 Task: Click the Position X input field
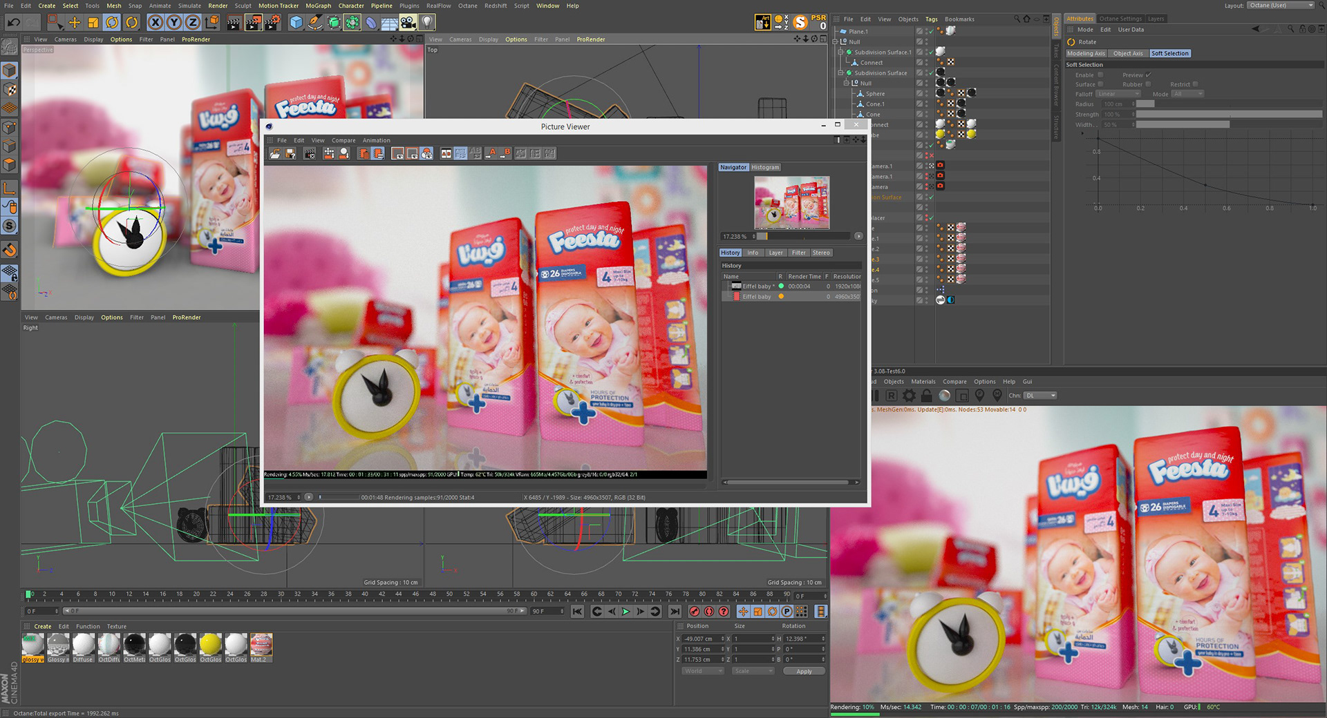[x=704, y=639]
